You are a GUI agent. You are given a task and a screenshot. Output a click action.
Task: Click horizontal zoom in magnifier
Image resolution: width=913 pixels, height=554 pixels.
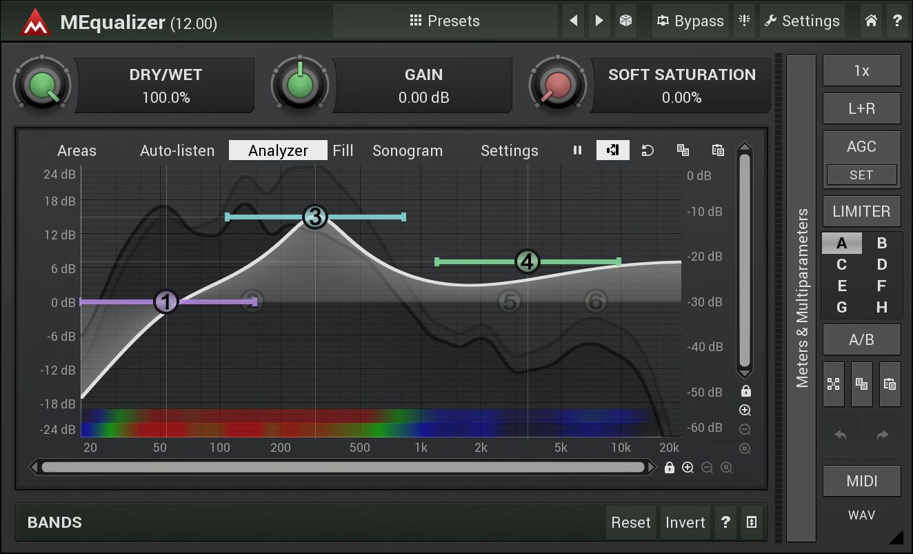pos(688,467)
